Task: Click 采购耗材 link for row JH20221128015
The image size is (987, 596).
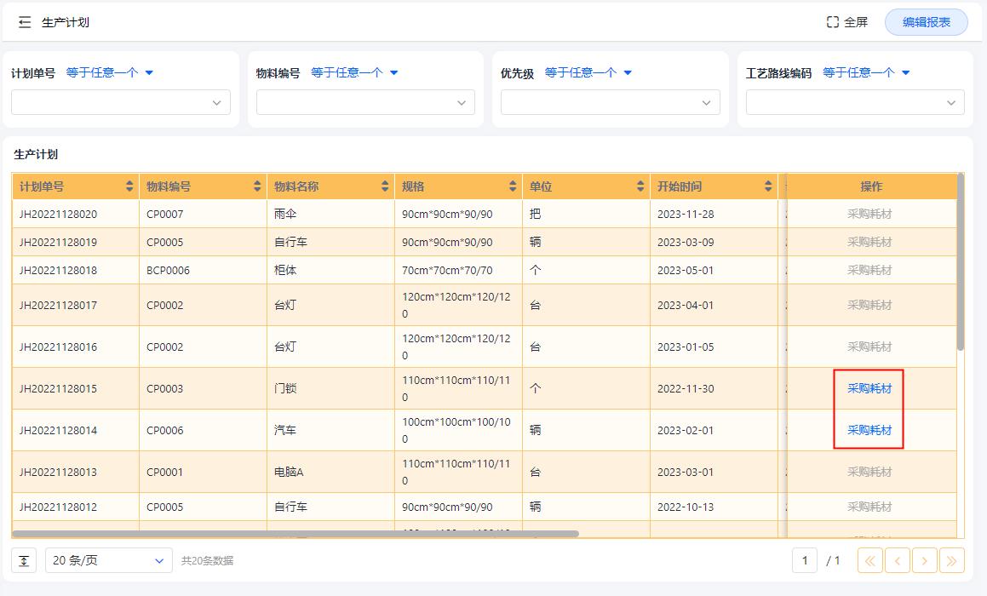Action: [x=868, y=388]
